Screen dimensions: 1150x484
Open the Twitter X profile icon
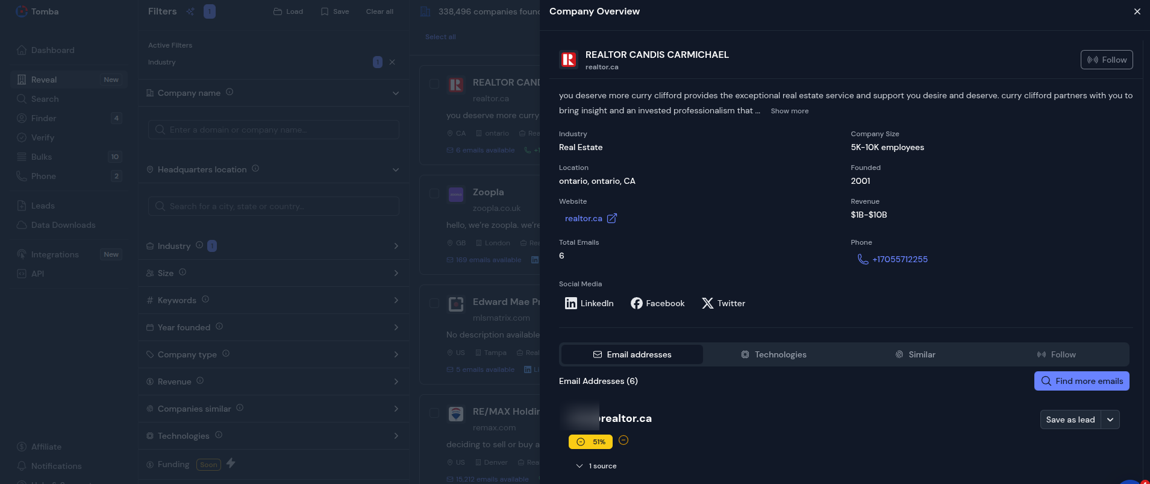pos(707,303)
